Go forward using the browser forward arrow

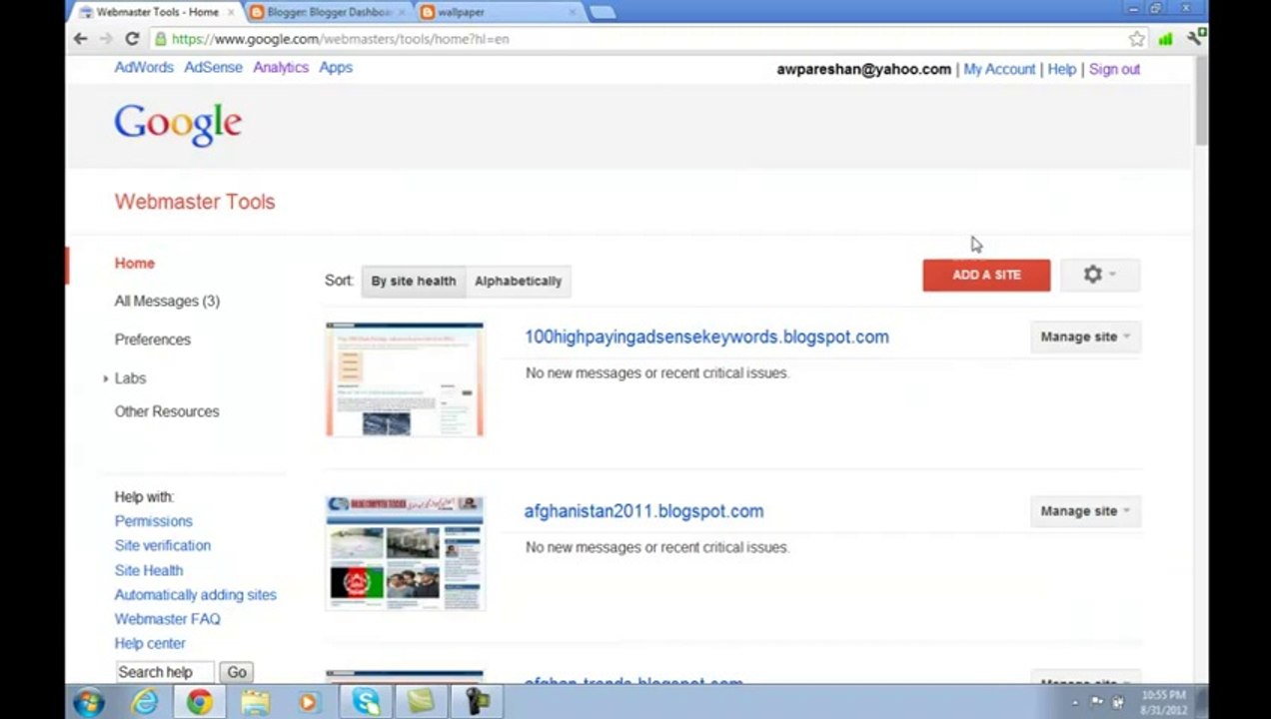click(x=106, y=39)
